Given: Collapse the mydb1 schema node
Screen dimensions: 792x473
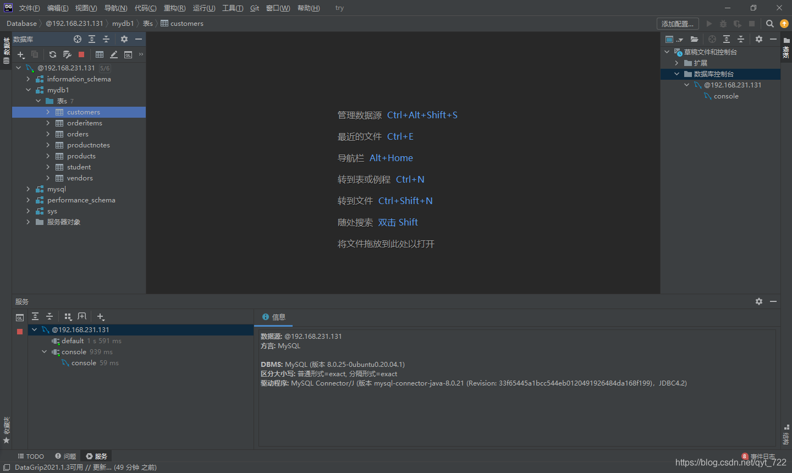Looking at the screenshot, I should pyautogui.click(x=28, y=90).
